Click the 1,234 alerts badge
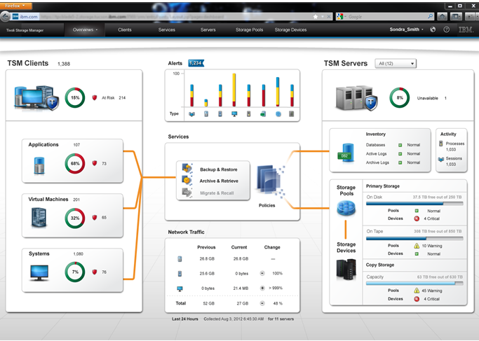This screenshot has height=341, width=479. pos(196,63)
